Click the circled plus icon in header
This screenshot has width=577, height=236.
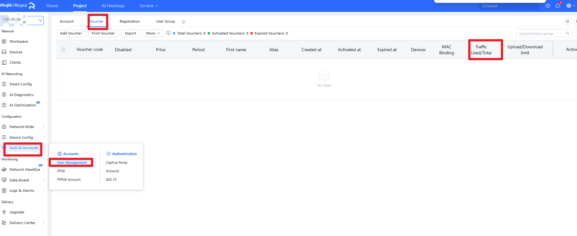pyautogui.click(x=548, y=6)
